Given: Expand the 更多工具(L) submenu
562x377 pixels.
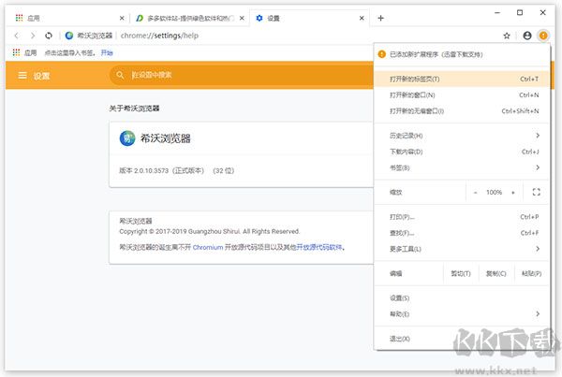Looking at the screenshot, I should point(461,249).
